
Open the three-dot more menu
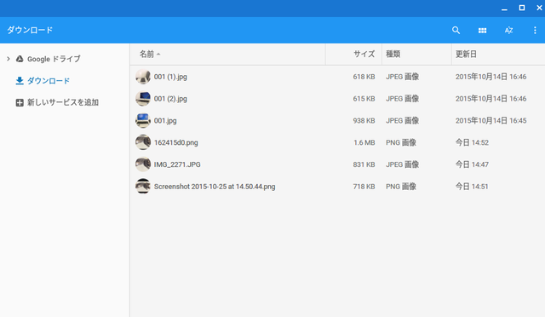pos(535,31)
